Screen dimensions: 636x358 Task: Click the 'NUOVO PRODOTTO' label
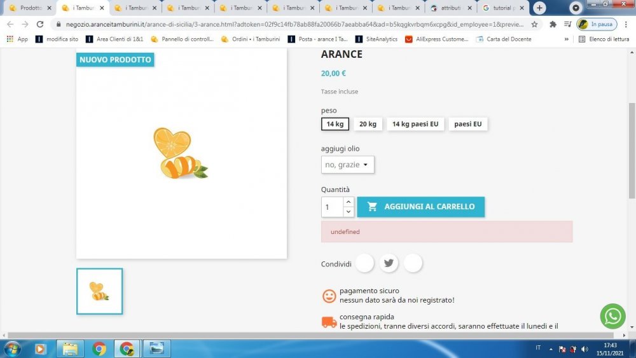tap(115, 60)
